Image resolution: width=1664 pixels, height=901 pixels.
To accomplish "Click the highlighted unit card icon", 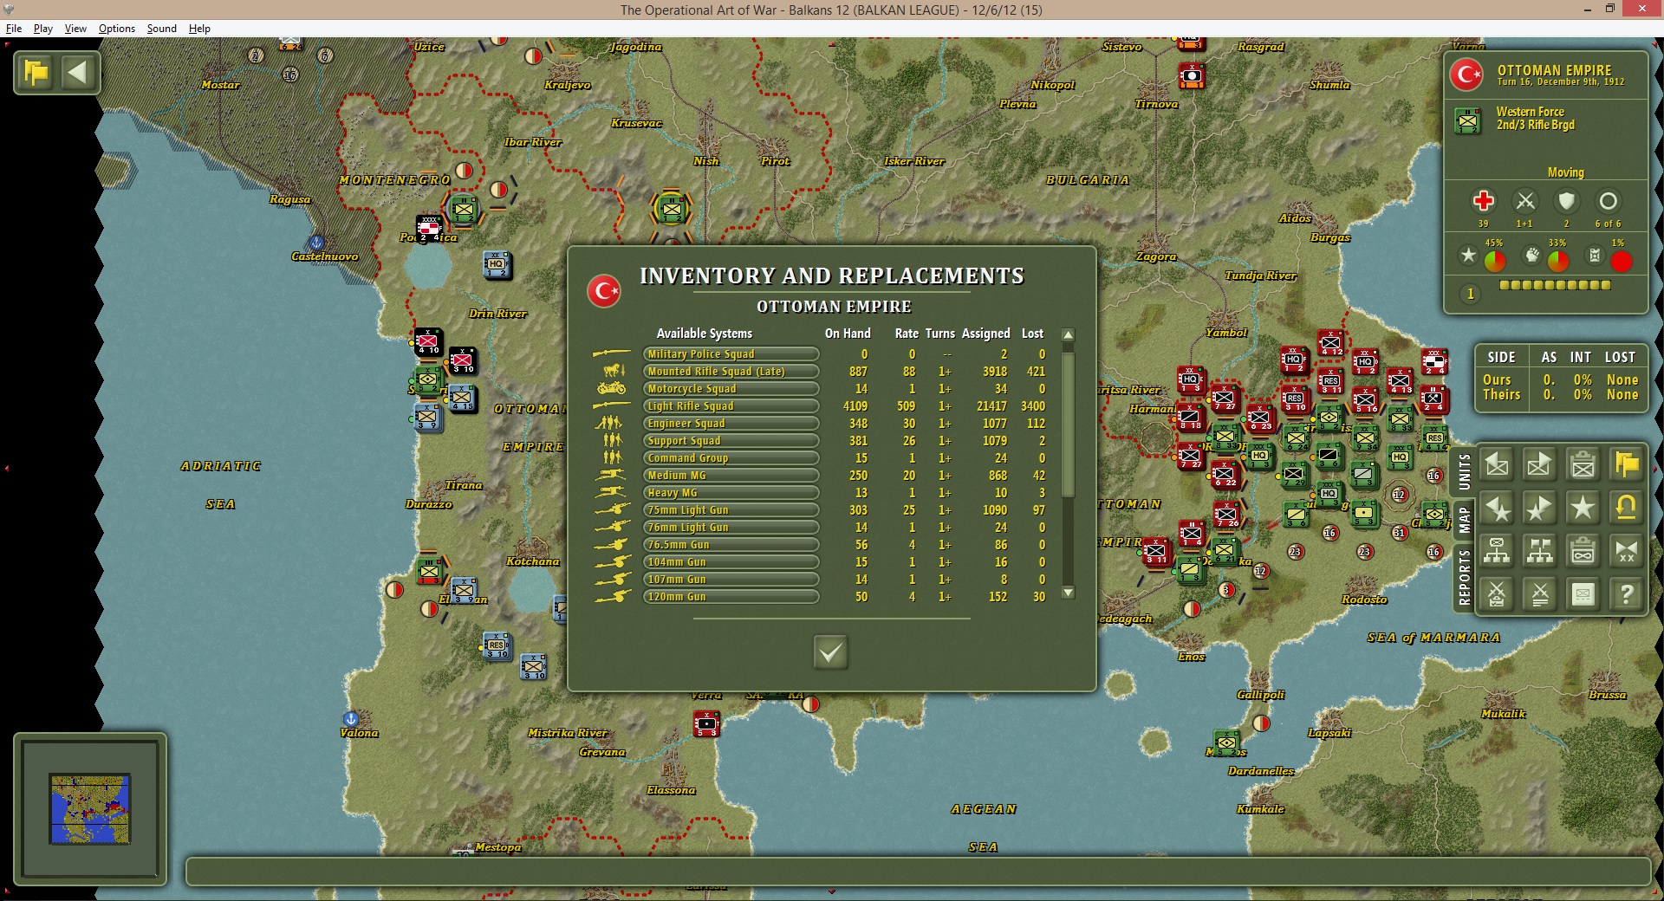I will [1583, 594].
